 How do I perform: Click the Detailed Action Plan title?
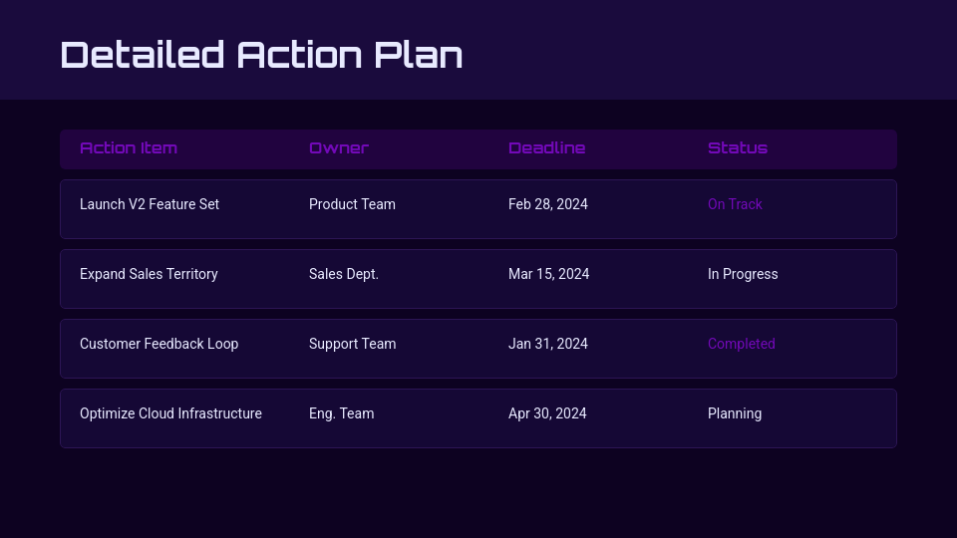coord(261,54)
